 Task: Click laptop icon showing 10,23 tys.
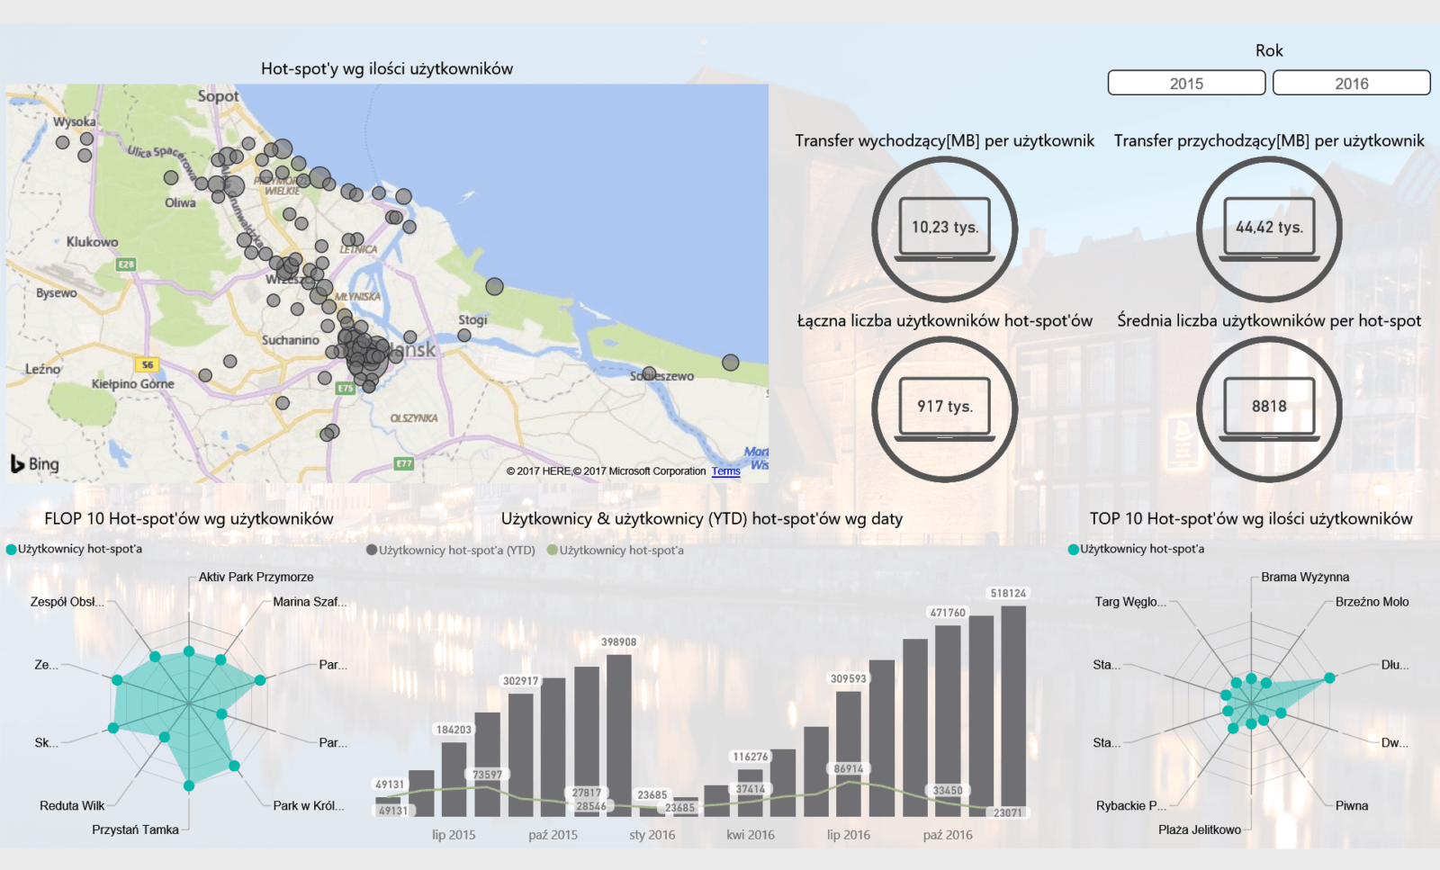944,229
